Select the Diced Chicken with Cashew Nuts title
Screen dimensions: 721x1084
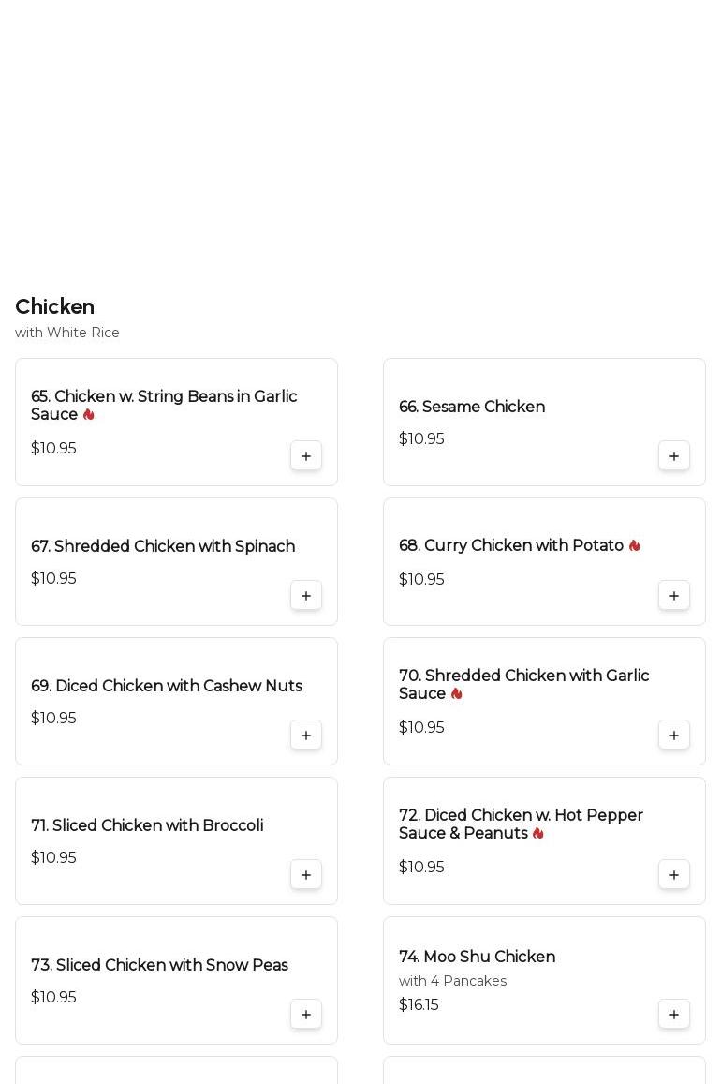pos(167,687)
